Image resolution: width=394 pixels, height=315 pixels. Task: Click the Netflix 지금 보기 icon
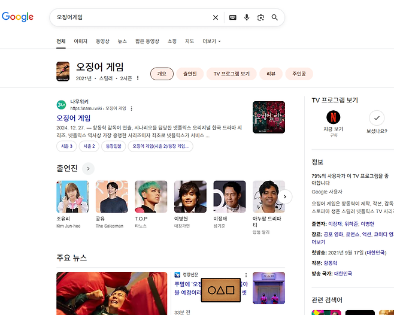point(333,117)
